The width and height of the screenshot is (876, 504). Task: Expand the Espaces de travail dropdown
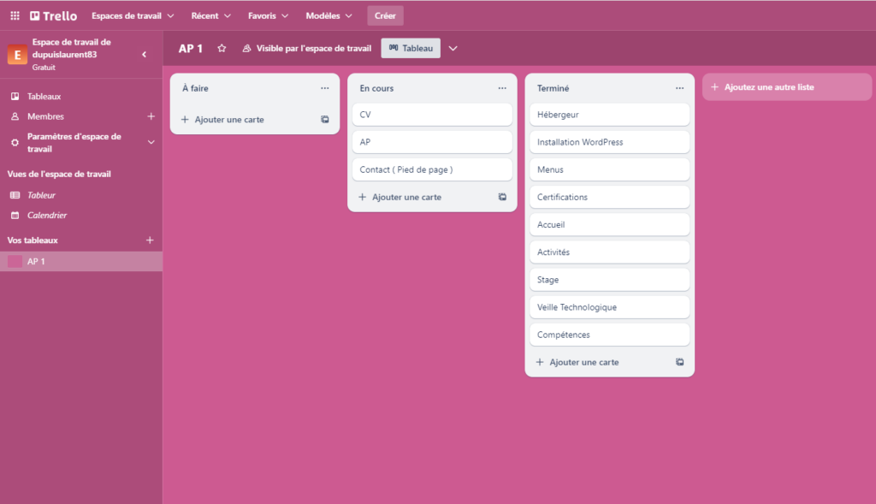tap(133, 15)
